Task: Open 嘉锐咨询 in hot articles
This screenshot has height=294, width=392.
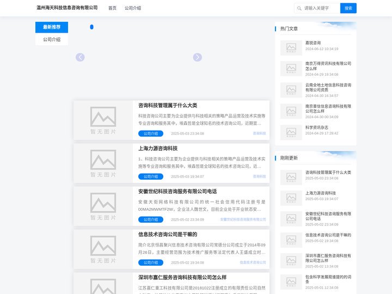Action: 313,43
